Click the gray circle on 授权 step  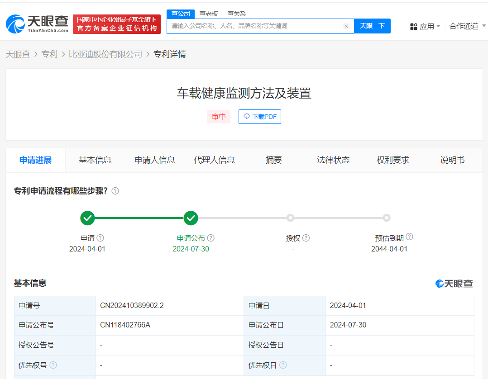290,218
